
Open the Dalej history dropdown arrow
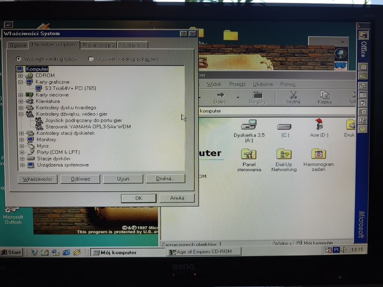238,98
